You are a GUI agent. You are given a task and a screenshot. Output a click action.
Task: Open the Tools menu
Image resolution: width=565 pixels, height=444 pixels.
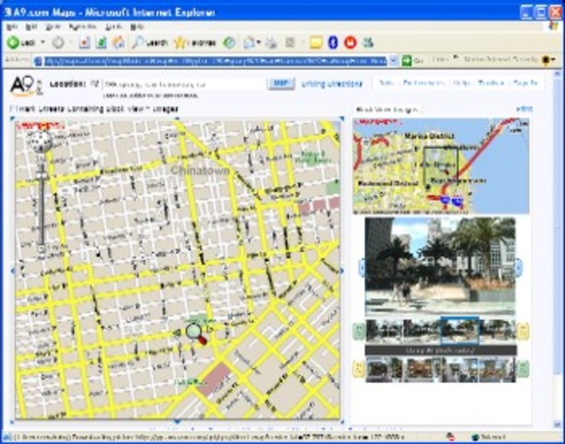[113, 27]
